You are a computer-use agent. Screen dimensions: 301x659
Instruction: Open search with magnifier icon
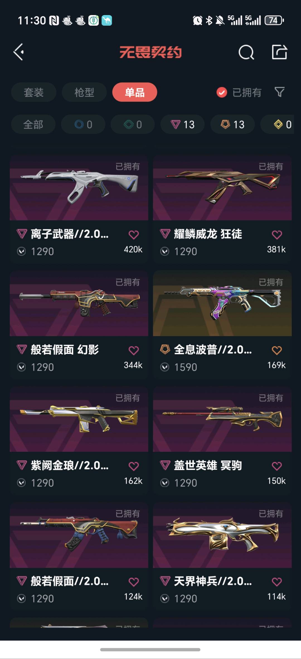246,52
